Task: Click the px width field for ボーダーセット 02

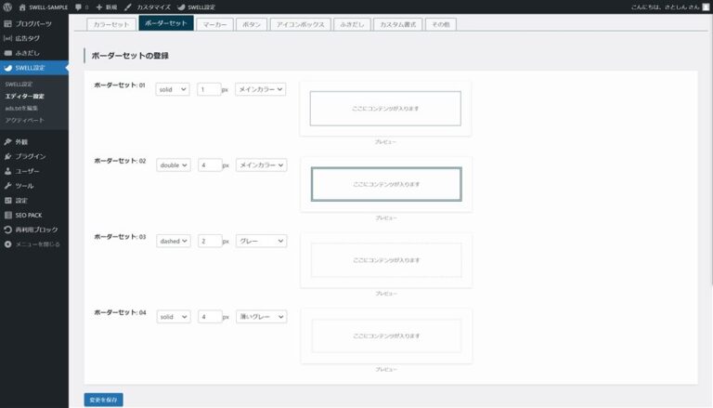Action: [209, 165]
